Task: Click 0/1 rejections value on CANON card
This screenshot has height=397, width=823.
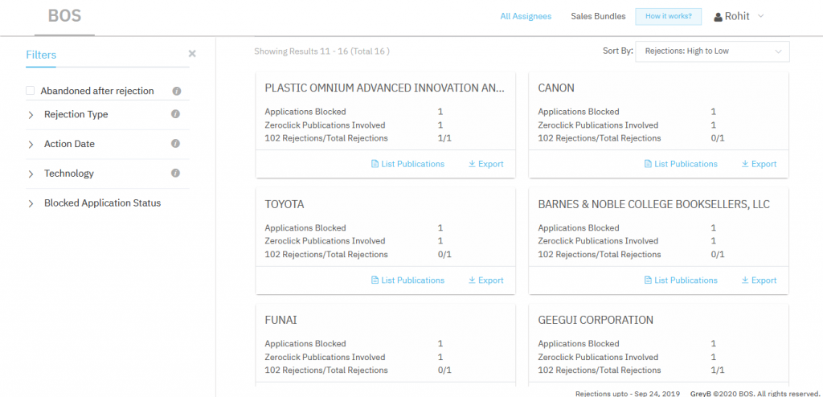Action: [718, 138]
